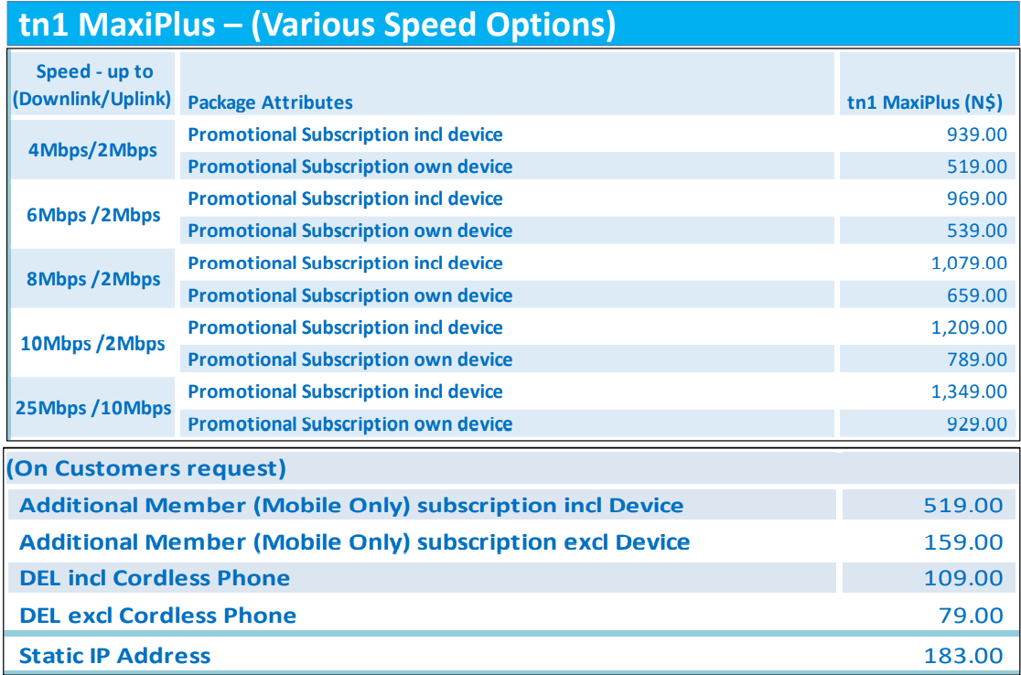Image resolution: width=1021 pixels, height=675 pixels.
Task: Select Additional Member subscription incl Device row
Action: tap(351, 505)
